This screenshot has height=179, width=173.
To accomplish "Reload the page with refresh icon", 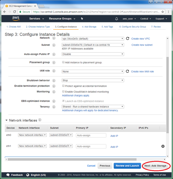I will point(15,12).
